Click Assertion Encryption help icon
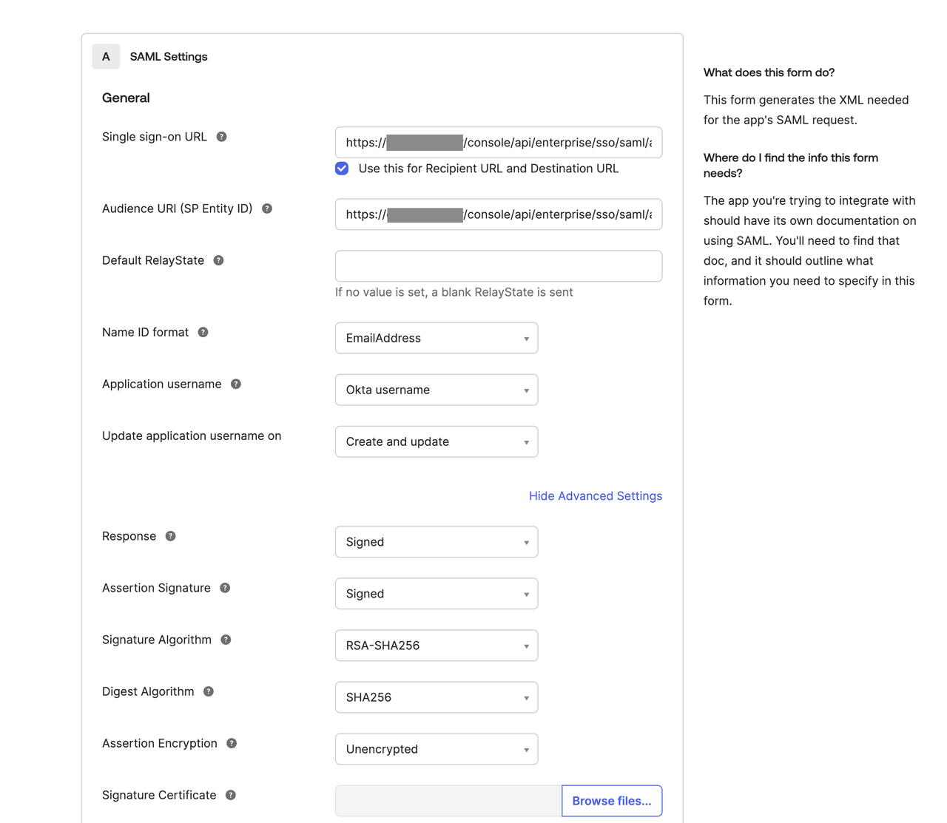The height and width of the screenshot is (823, 947). [232, 743]
